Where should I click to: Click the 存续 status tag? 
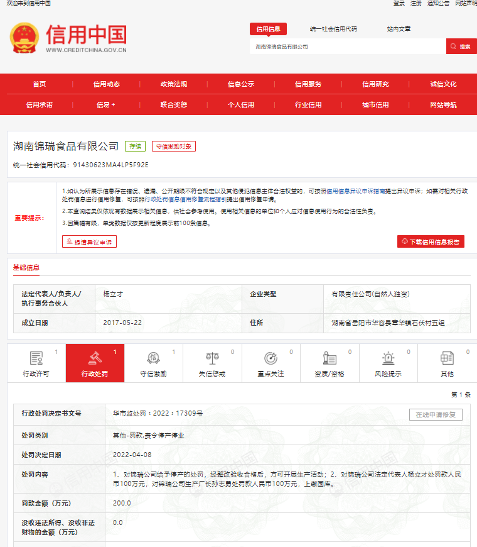135,146
